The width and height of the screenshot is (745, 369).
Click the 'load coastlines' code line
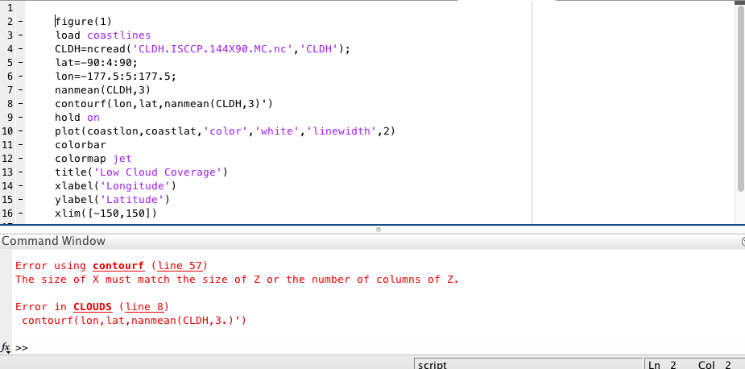pyautogui.click(x=102, y=35)
